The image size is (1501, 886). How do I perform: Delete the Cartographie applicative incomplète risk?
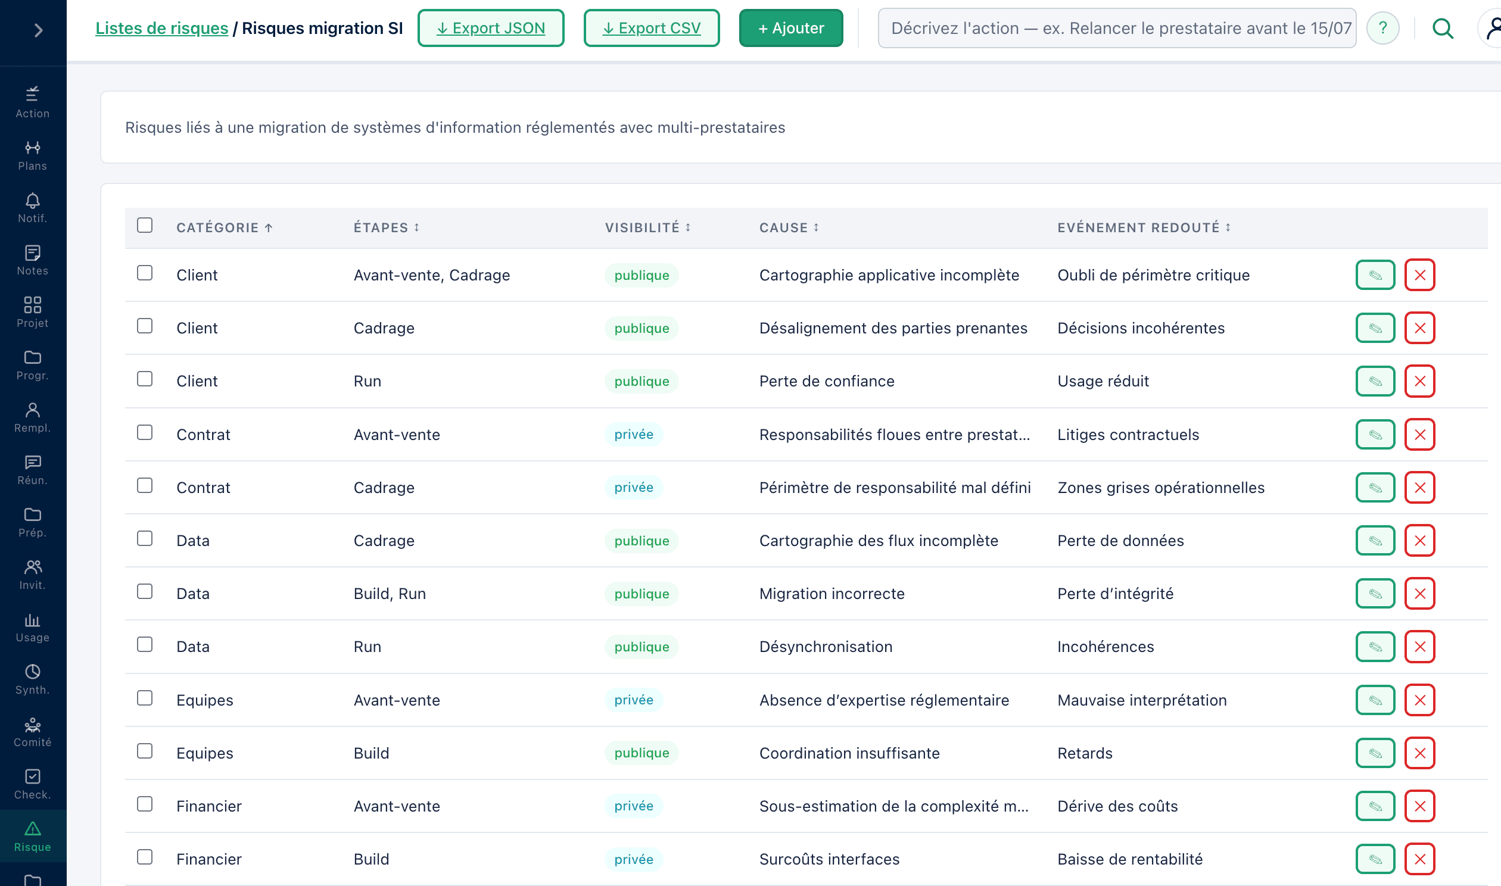coord(1420,275)
